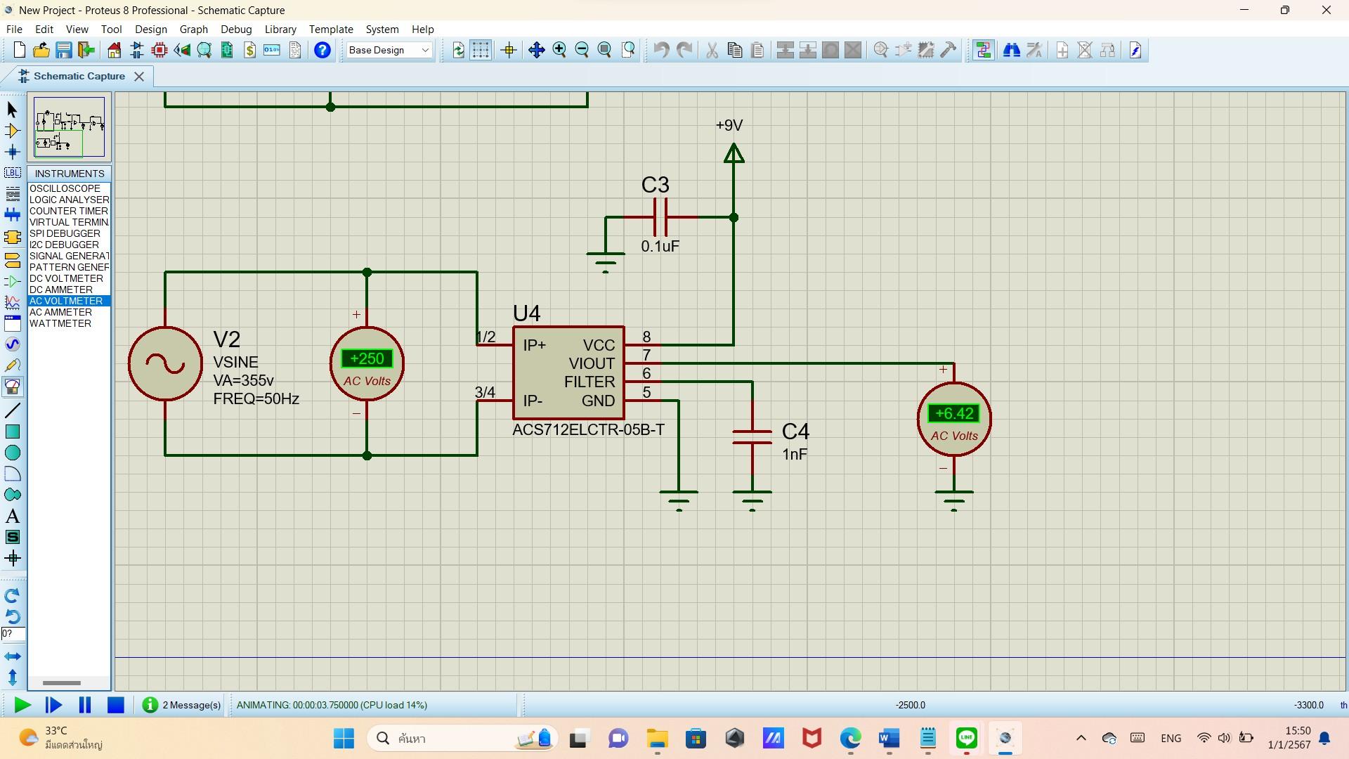Pause the running simulation
Viewport: 1349px width, 759px height.
[84, 705]
